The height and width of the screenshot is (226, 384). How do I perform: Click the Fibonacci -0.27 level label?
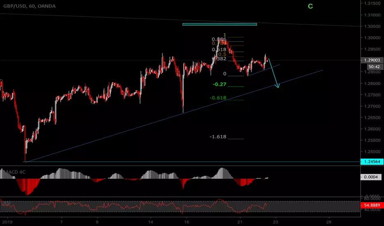point(220,84)
